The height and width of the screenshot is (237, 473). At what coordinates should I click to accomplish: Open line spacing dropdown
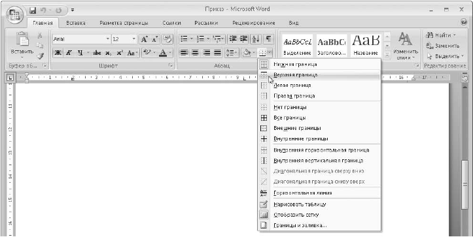point(232,53)
